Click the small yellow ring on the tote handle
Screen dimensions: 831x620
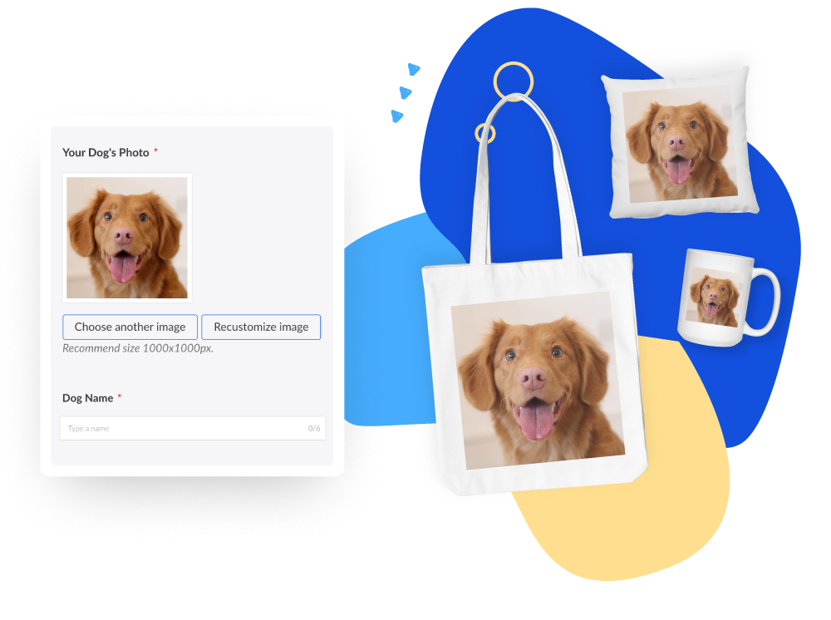(484, 133)
